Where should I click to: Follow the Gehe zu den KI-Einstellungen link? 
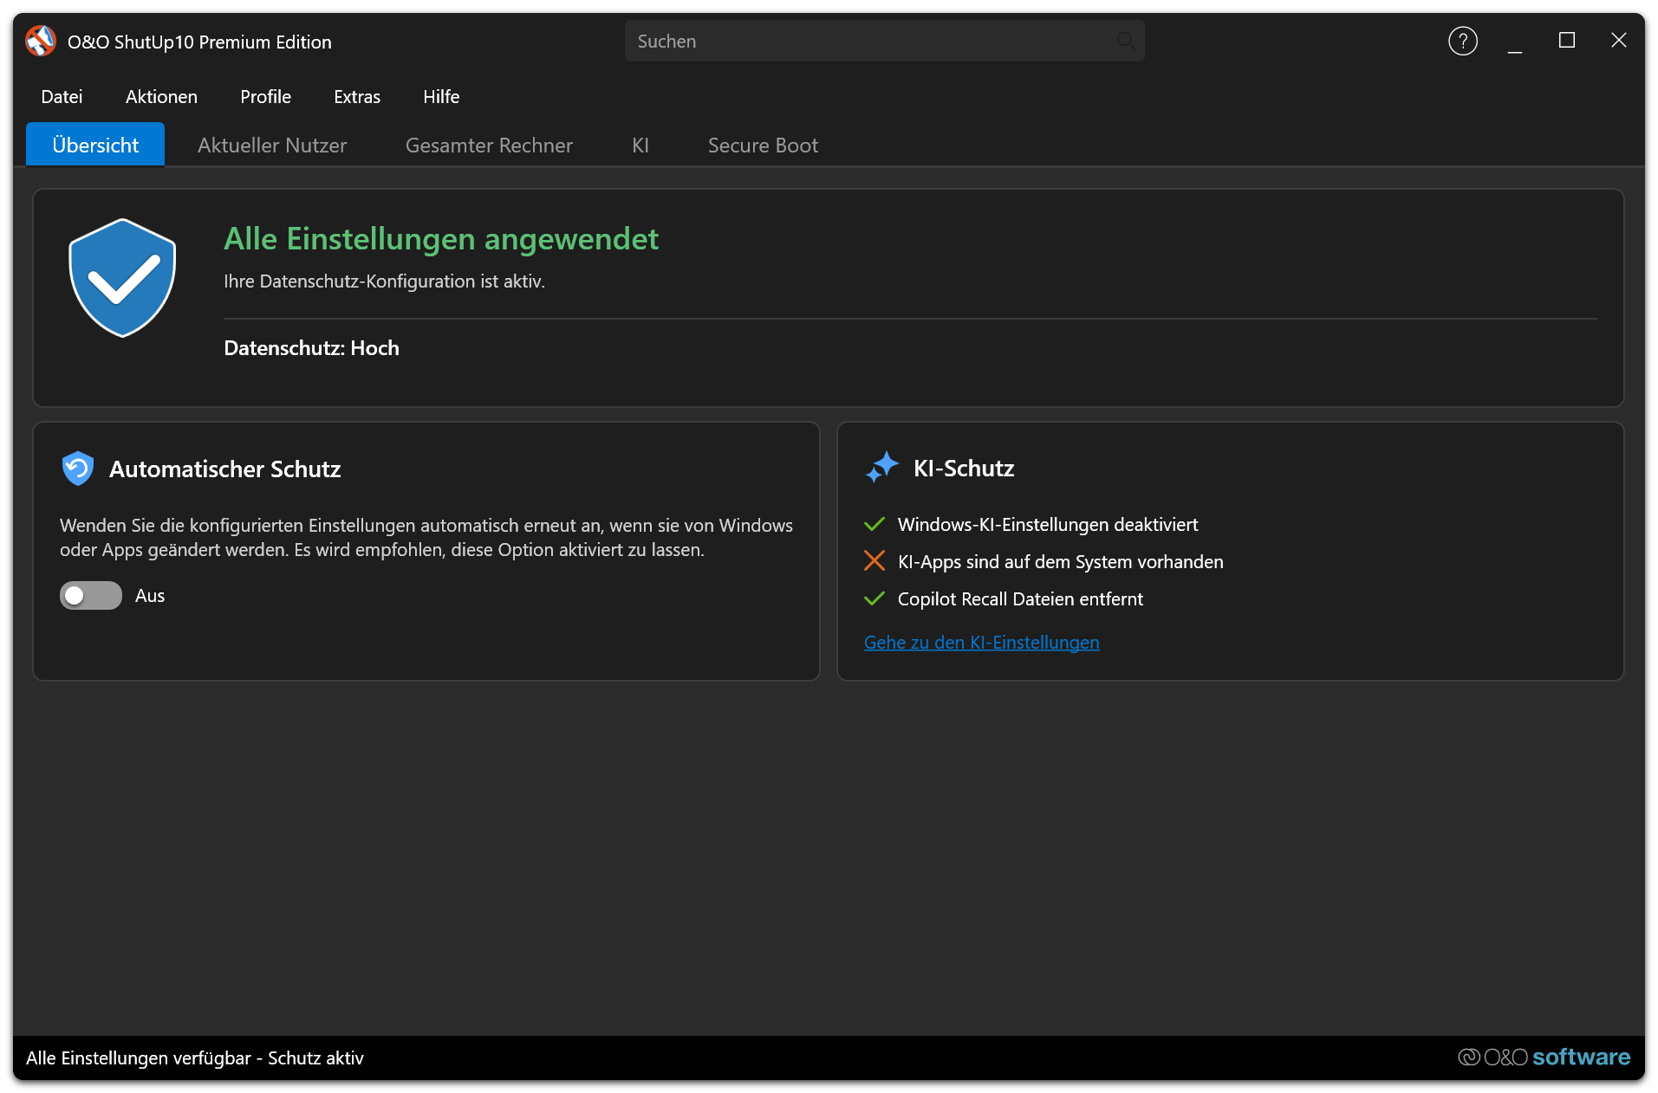(x=981, y=642)
